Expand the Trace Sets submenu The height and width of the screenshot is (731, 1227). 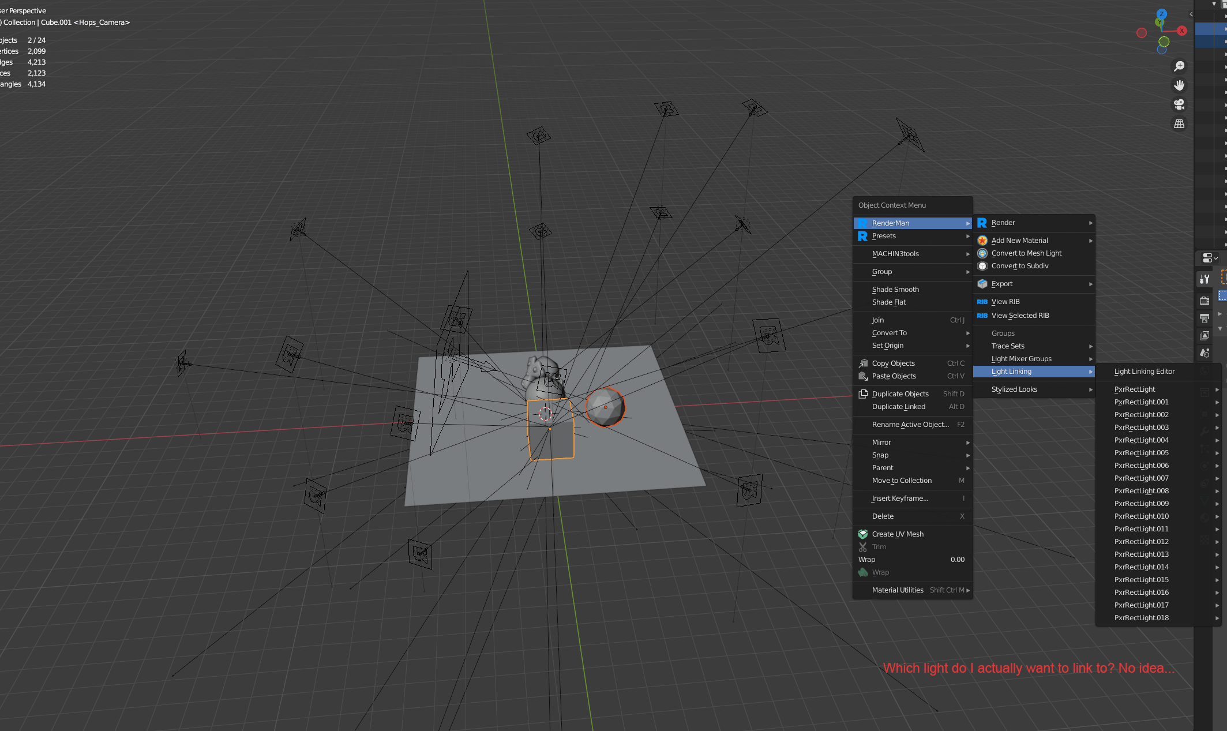point(1007,346)
